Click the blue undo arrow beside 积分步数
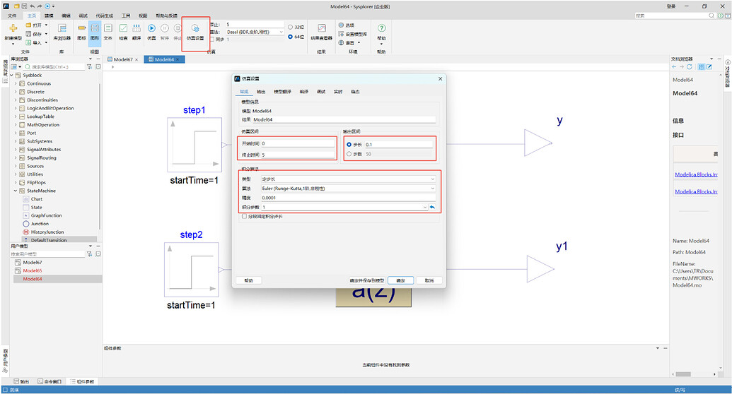 [x=432, y=207]
